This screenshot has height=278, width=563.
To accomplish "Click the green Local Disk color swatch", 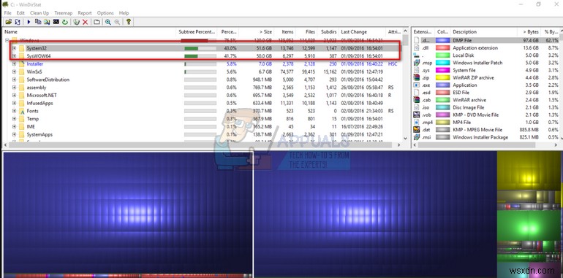I will point(442,55).
